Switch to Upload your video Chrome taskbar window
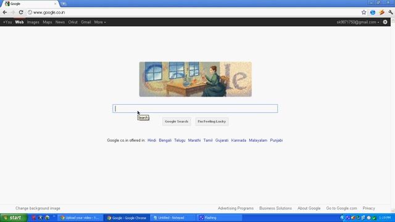Viewport: 395px width, 222px height. point(80,218)
